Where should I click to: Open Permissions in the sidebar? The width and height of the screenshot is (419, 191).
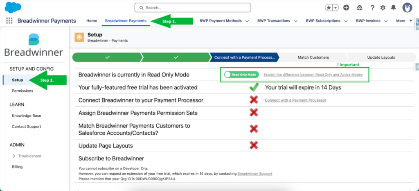(23, 91)
